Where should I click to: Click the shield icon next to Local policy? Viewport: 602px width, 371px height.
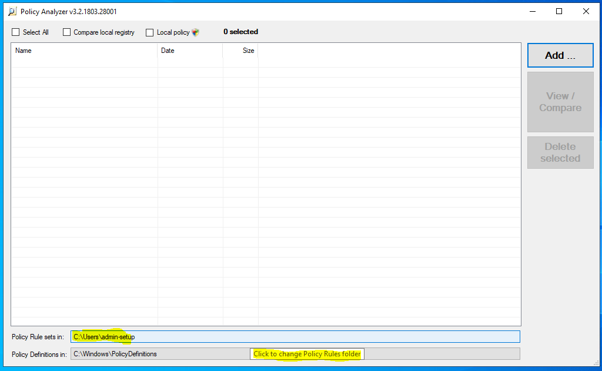(195, 32)
